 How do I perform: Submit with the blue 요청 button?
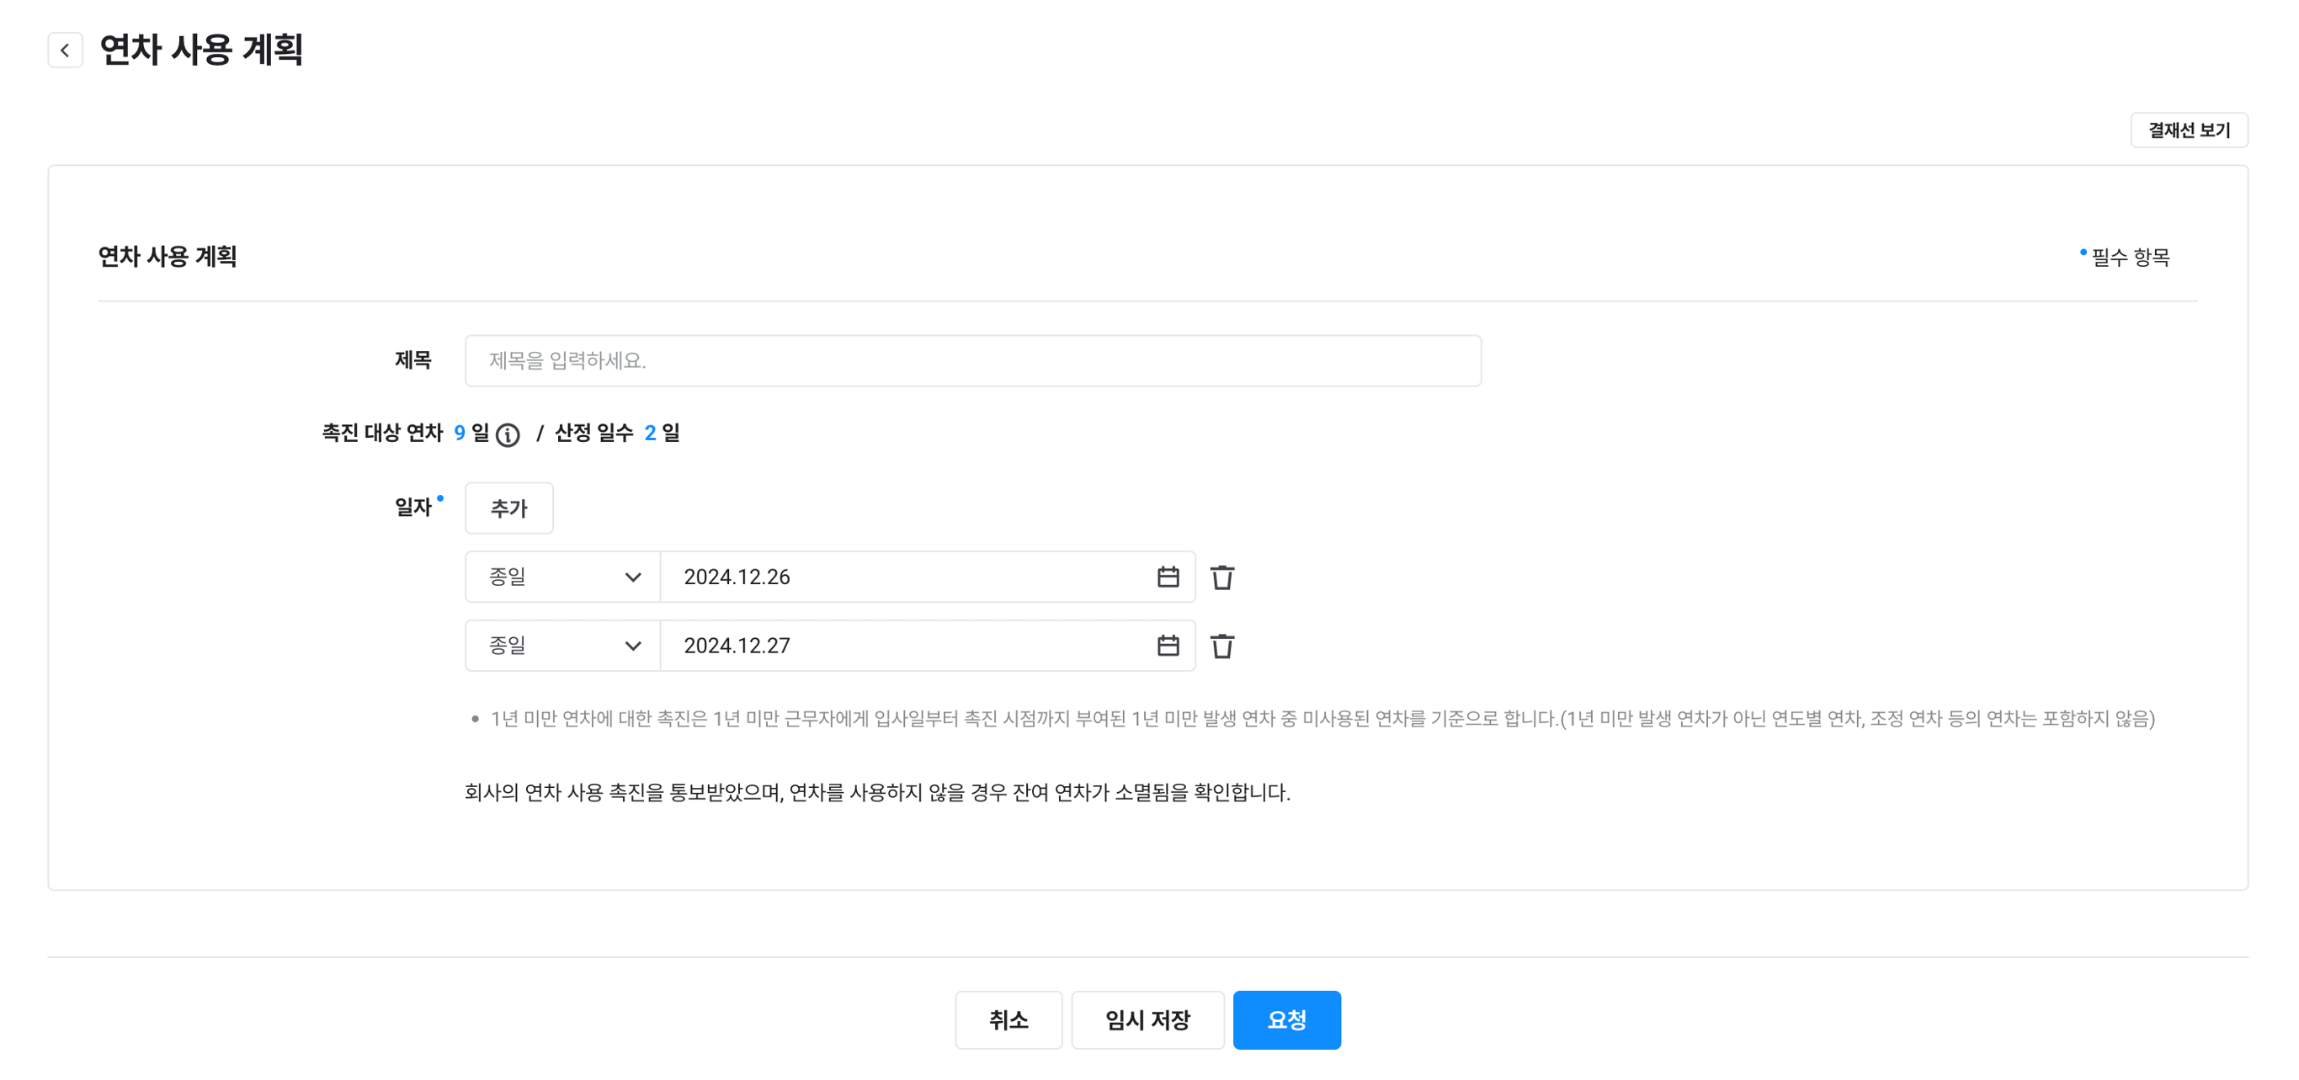tap(1286, 1019)
